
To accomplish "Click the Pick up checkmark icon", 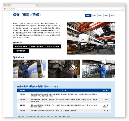I will pos(14,57).
